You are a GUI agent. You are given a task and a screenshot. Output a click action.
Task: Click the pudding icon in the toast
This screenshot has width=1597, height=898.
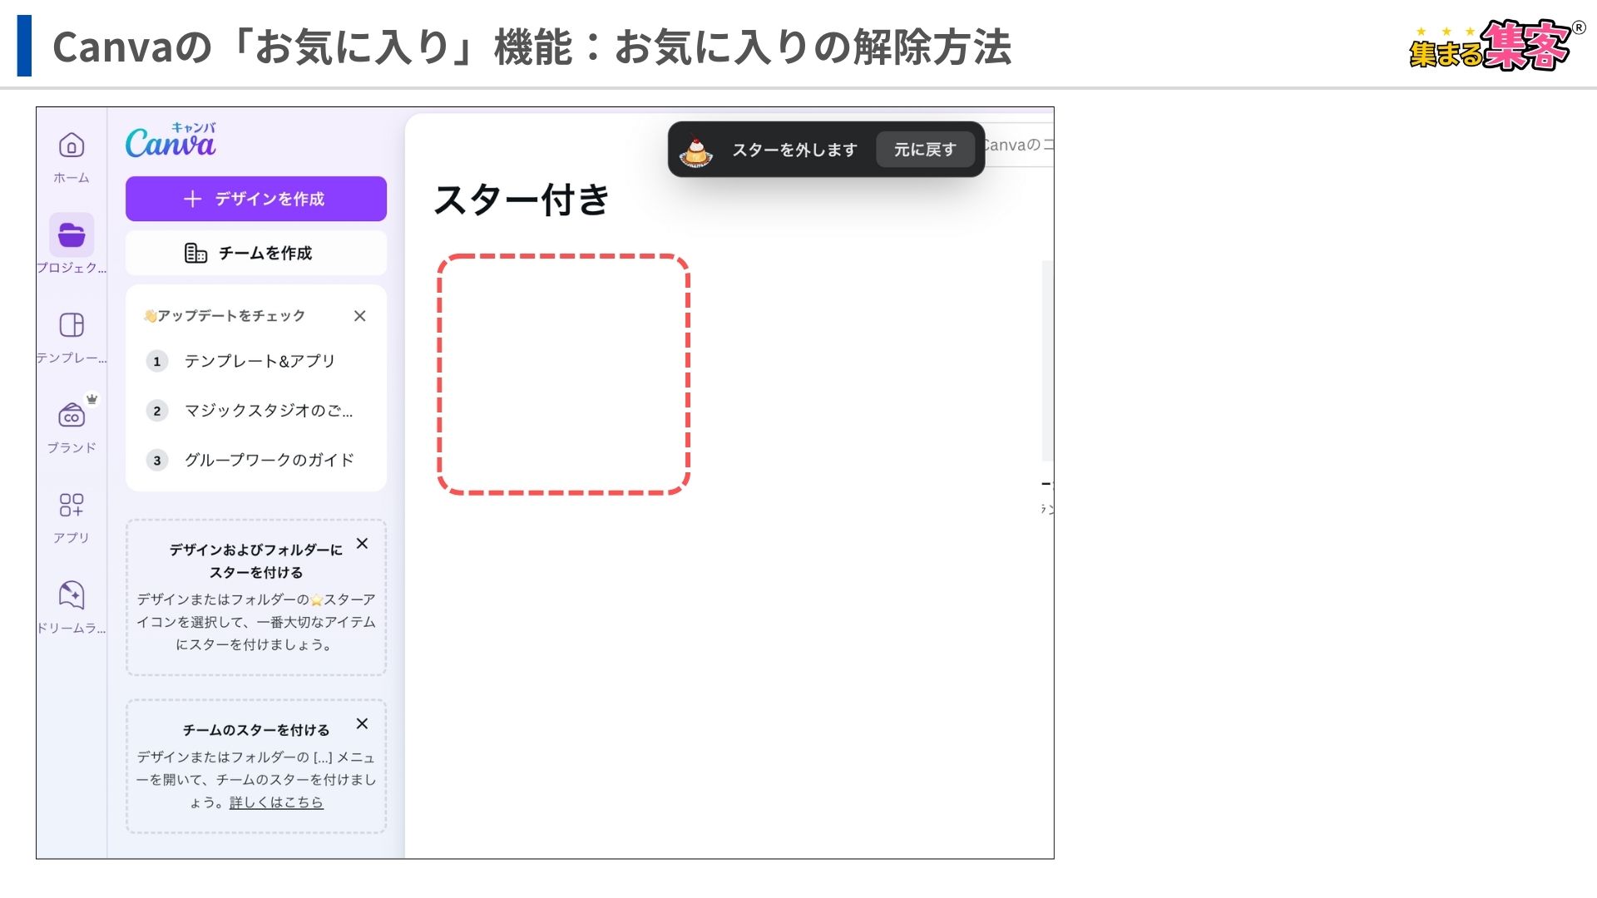pos(696,150)
